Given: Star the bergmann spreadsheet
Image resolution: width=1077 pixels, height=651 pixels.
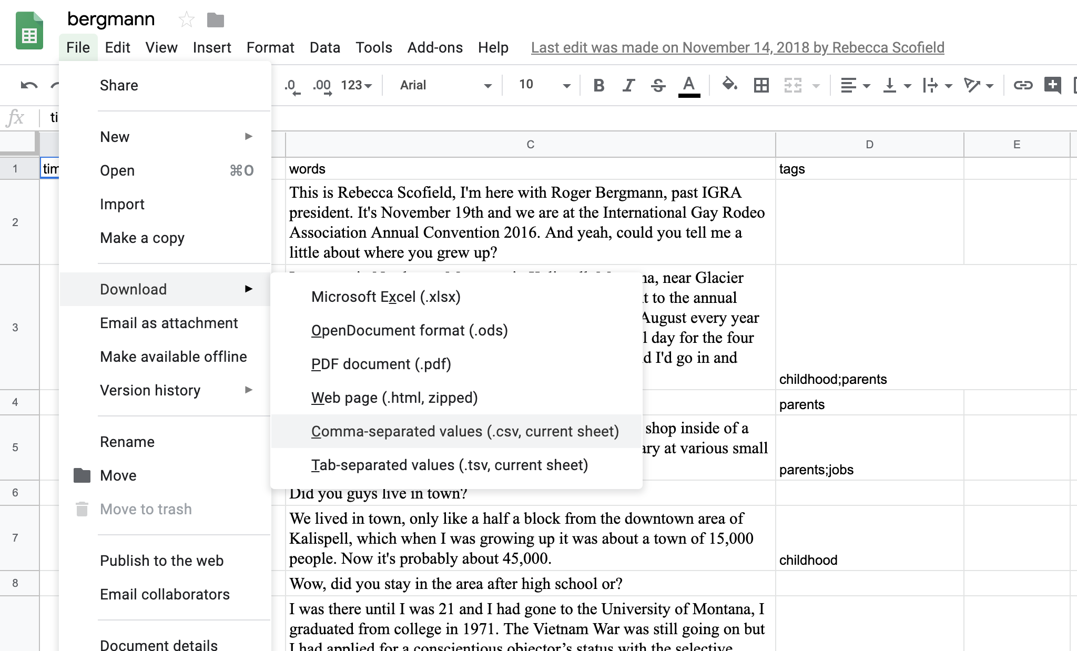Looking at the screenshot, I should (186, 20).
